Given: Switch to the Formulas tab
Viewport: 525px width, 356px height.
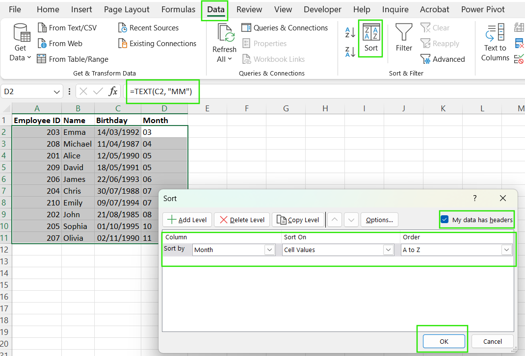Looking at the screenshot, I should pos(178,9).
